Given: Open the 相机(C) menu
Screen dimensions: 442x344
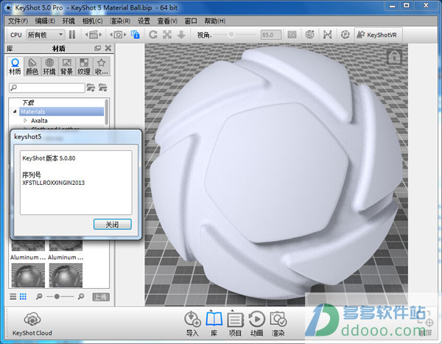Looking at the screenshot, I should (x=92, y=21).
